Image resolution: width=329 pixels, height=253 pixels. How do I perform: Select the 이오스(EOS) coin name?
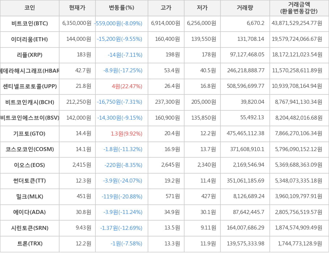tap(30, 165)
